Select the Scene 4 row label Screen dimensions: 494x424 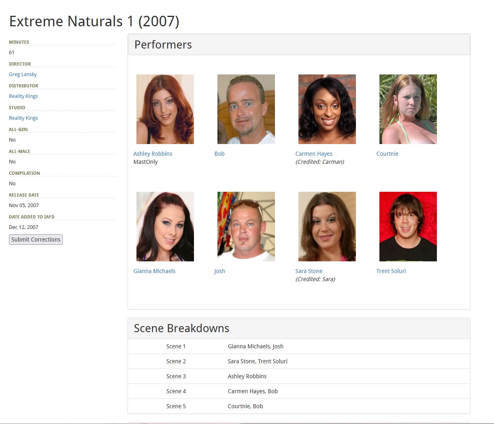pyautogui.click(x=176, y=391)
